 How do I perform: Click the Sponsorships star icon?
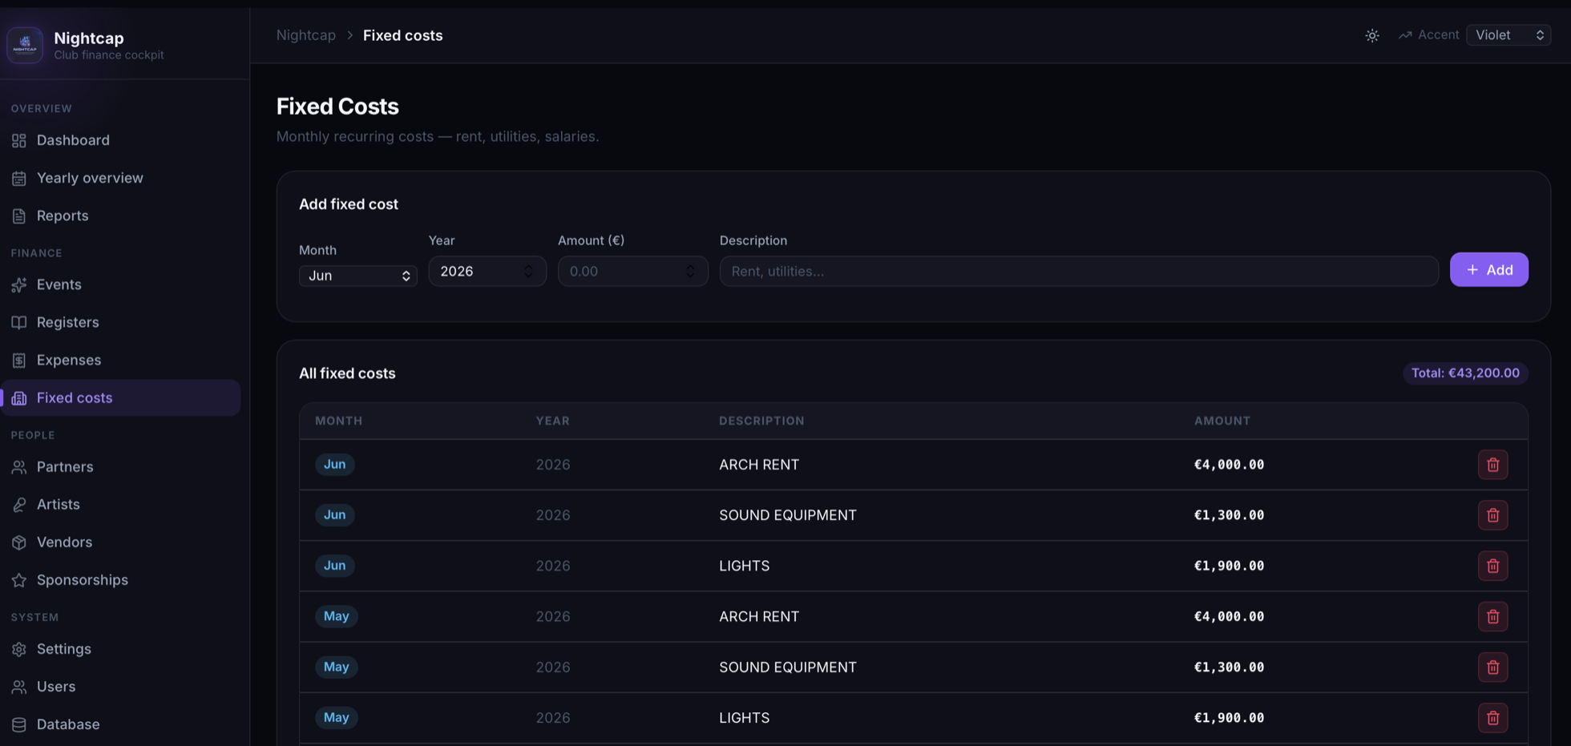tap(19, 580)
